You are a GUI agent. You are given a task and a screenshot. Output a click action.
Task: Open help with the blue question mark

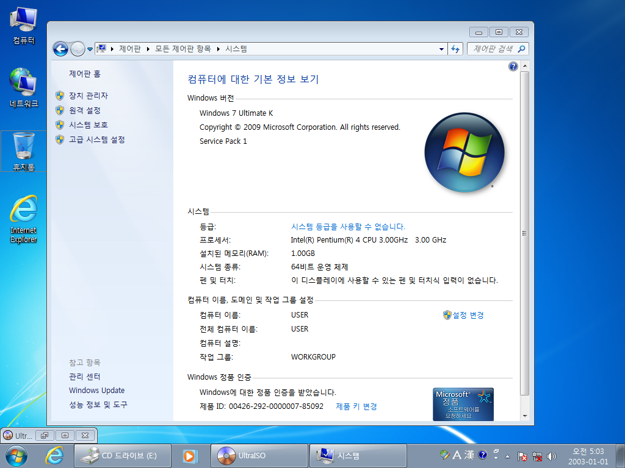pos(513,66)
